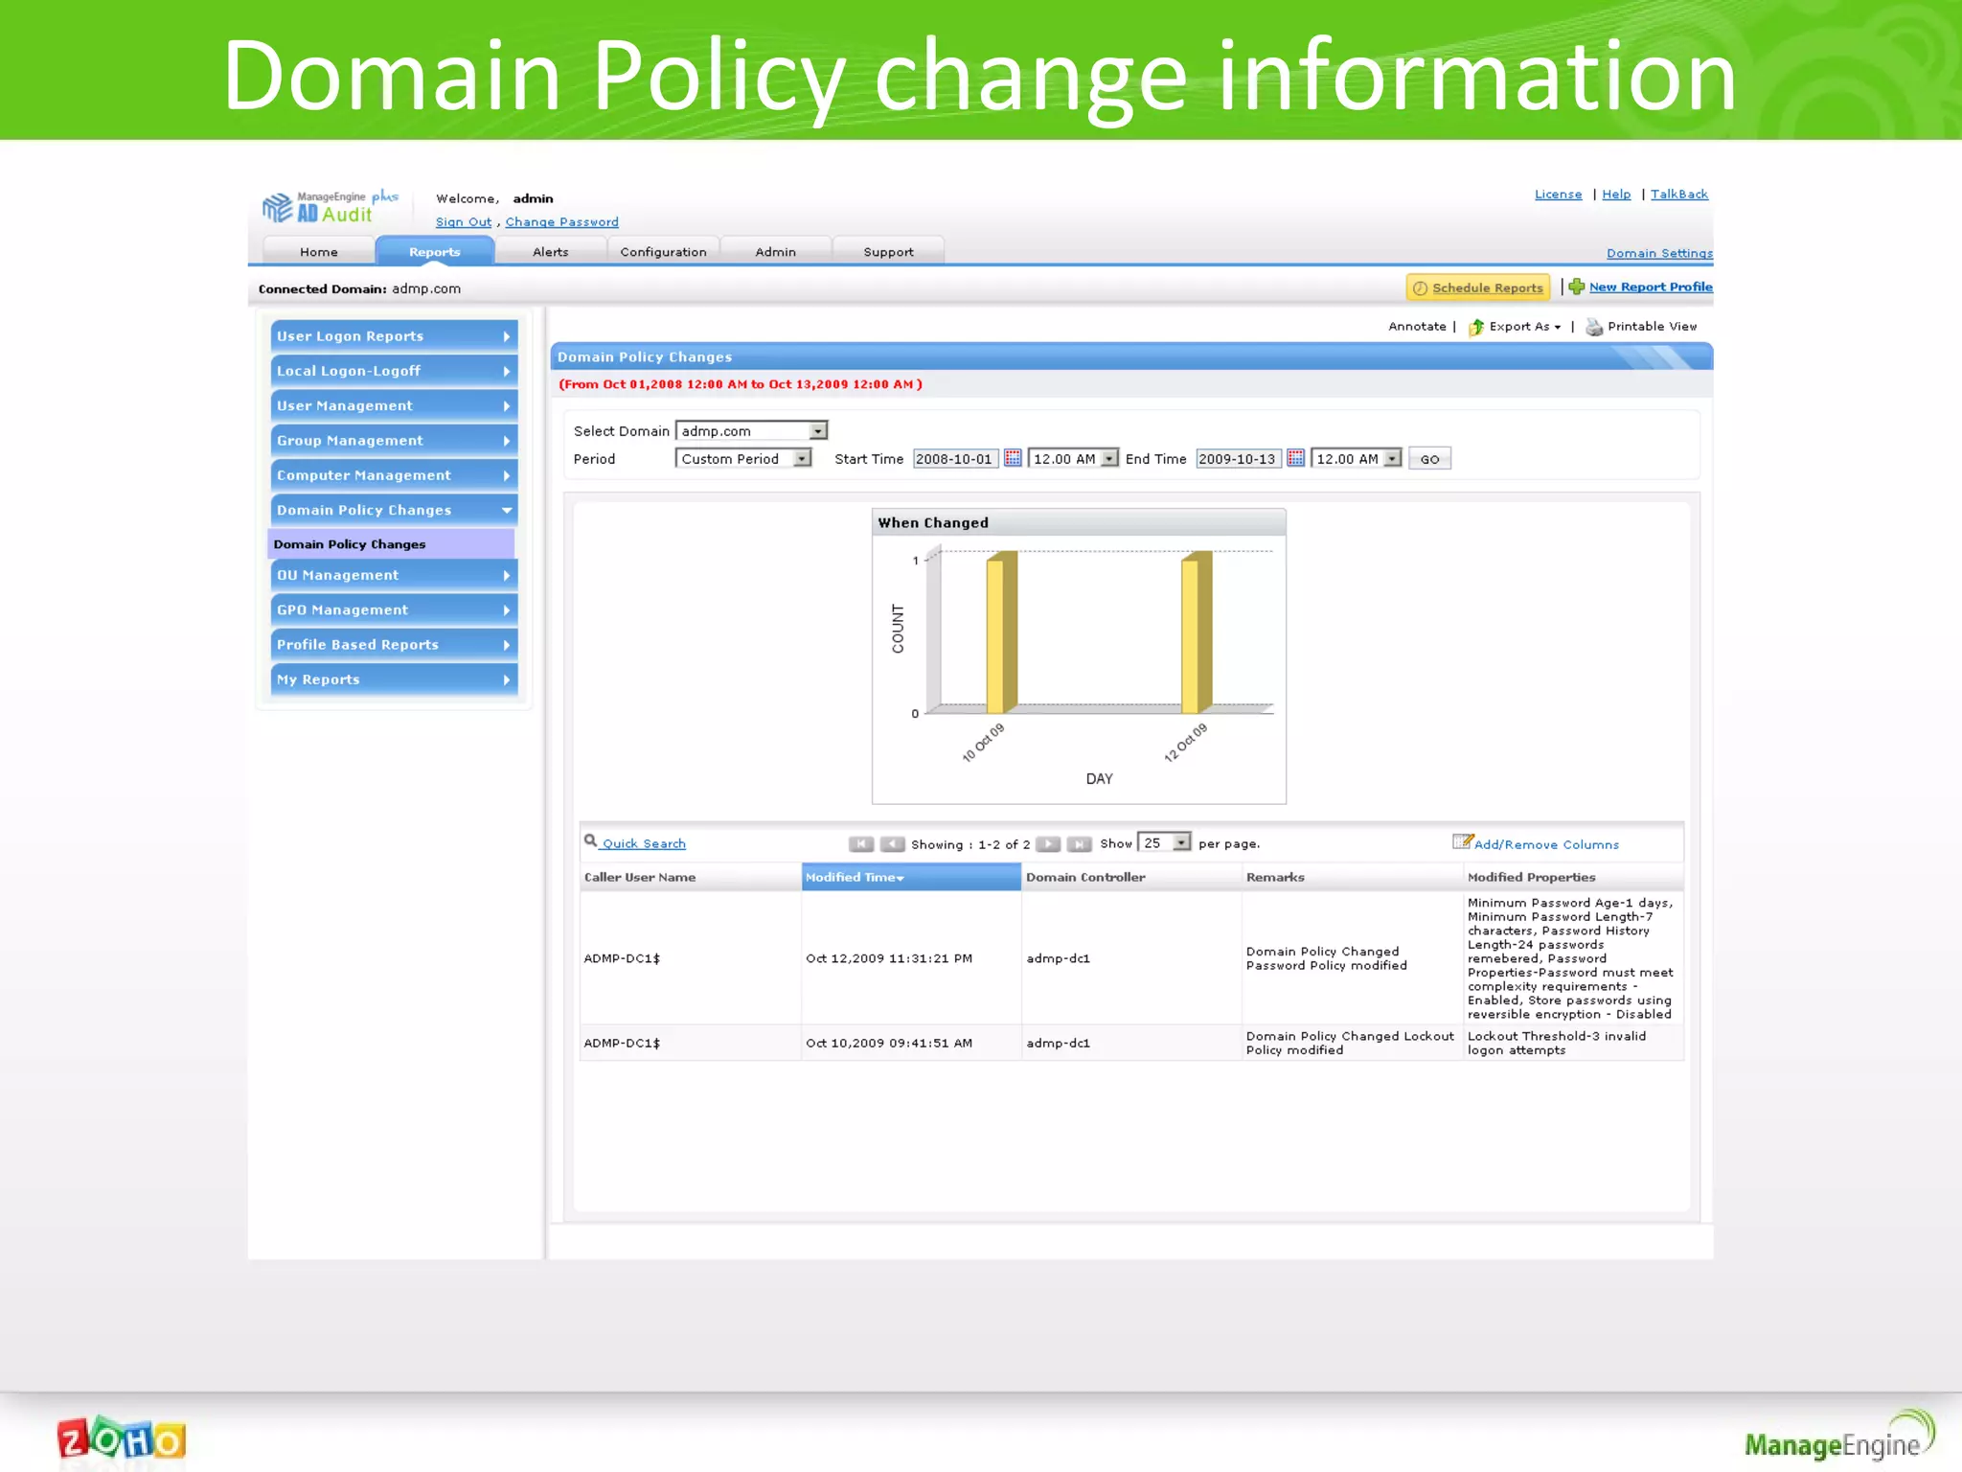Click the End Time date field
Image resolution: width=1962 pixels, height=1472 pixels.
[1238, 459]
